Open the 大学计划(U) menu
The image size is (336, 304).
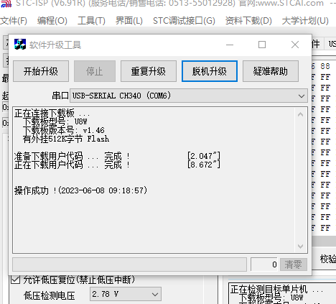pos(305,21)
